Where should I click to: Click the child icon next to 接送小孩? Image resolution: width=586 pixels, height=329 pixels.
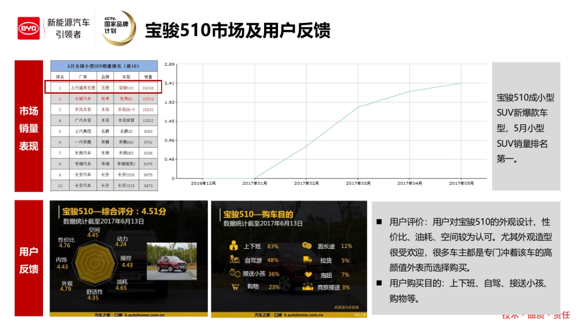coord(234,273)
